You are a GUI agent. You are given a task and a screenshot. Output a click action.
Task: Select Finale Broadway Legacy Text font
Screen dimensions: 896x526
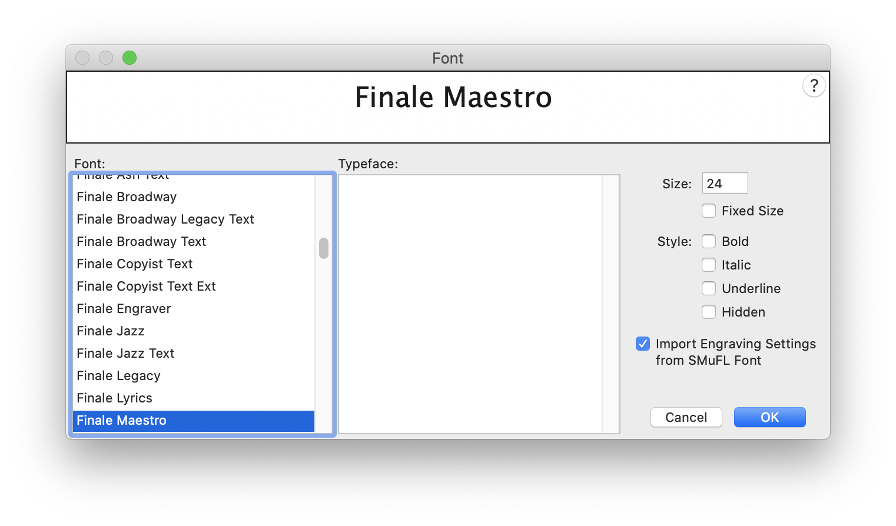[165, 219]
